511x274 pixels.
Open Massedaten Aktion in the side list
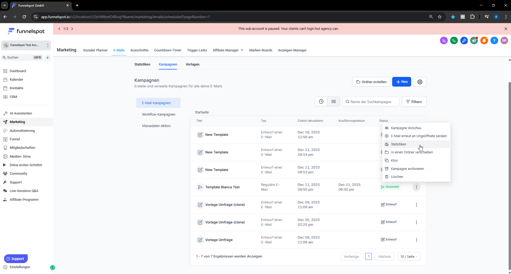pos(156,126)
